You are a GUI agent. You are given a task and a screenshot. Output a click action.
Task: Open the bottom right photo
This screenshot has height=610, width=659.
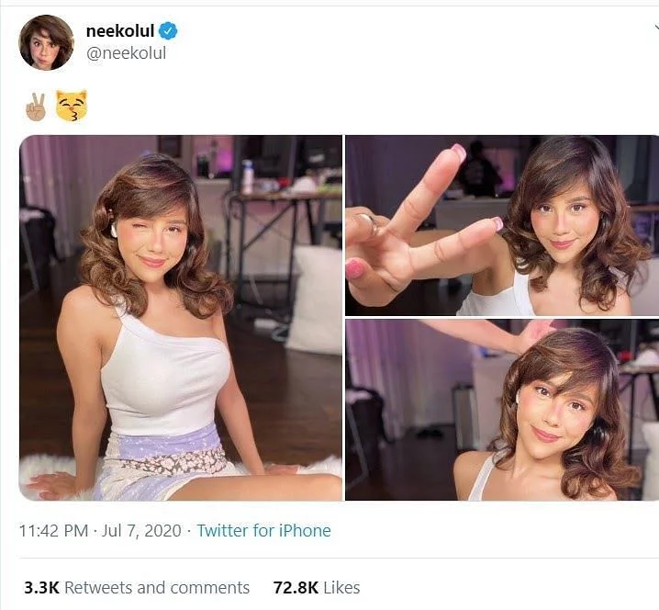tap(502, 410)
